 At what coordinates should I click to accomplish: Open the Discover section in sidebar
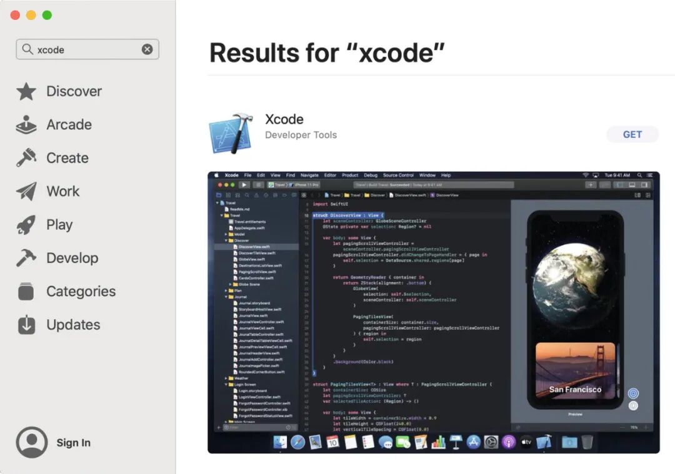(x=59, y=91)
